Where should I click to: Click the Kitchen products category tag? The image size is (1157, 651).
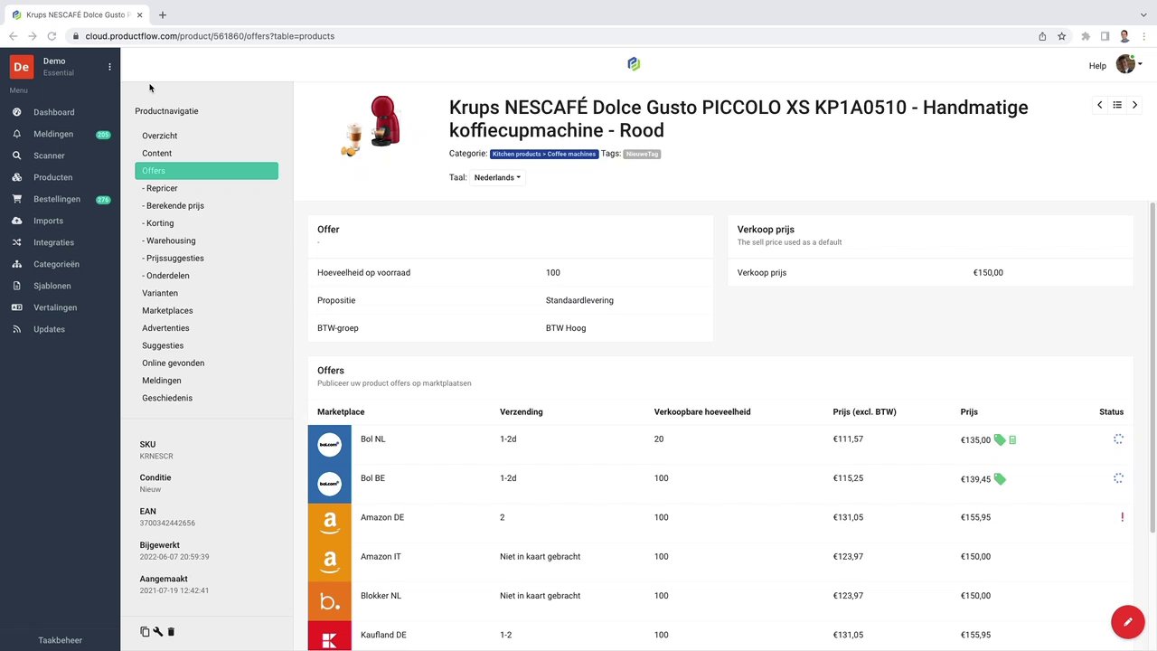tap(544, 154)
